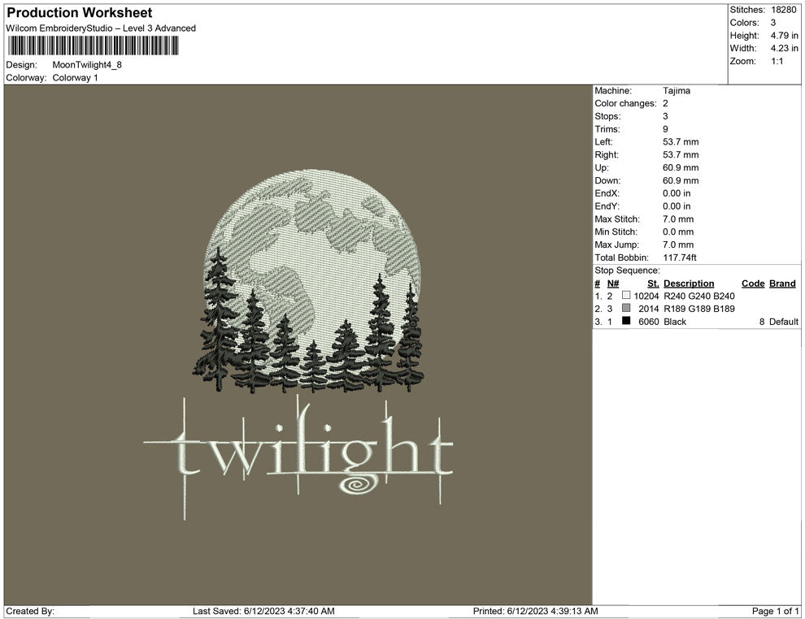Click the 'Created By:' footer label
Screen dimensions: 805x619
(30, 611)
